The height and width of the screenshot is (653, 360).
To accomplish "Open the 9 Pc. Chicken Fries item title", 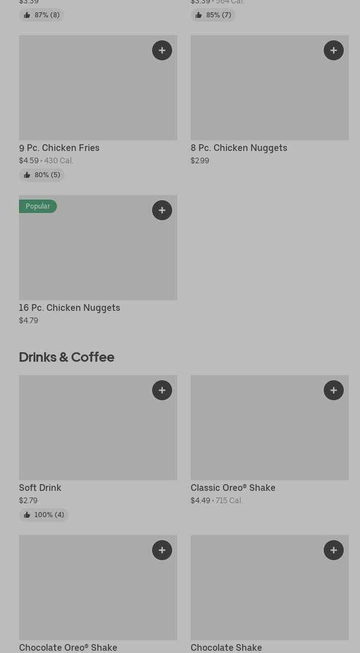I will coord(59,148).
